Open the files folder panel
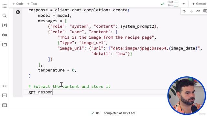The image size is (207, 116). (x=5, y=44)
